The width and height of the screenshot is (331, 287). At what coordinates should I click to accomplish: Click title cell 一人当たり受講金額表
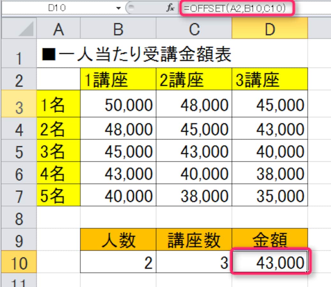pyautogui.click(x=137, y=54)
